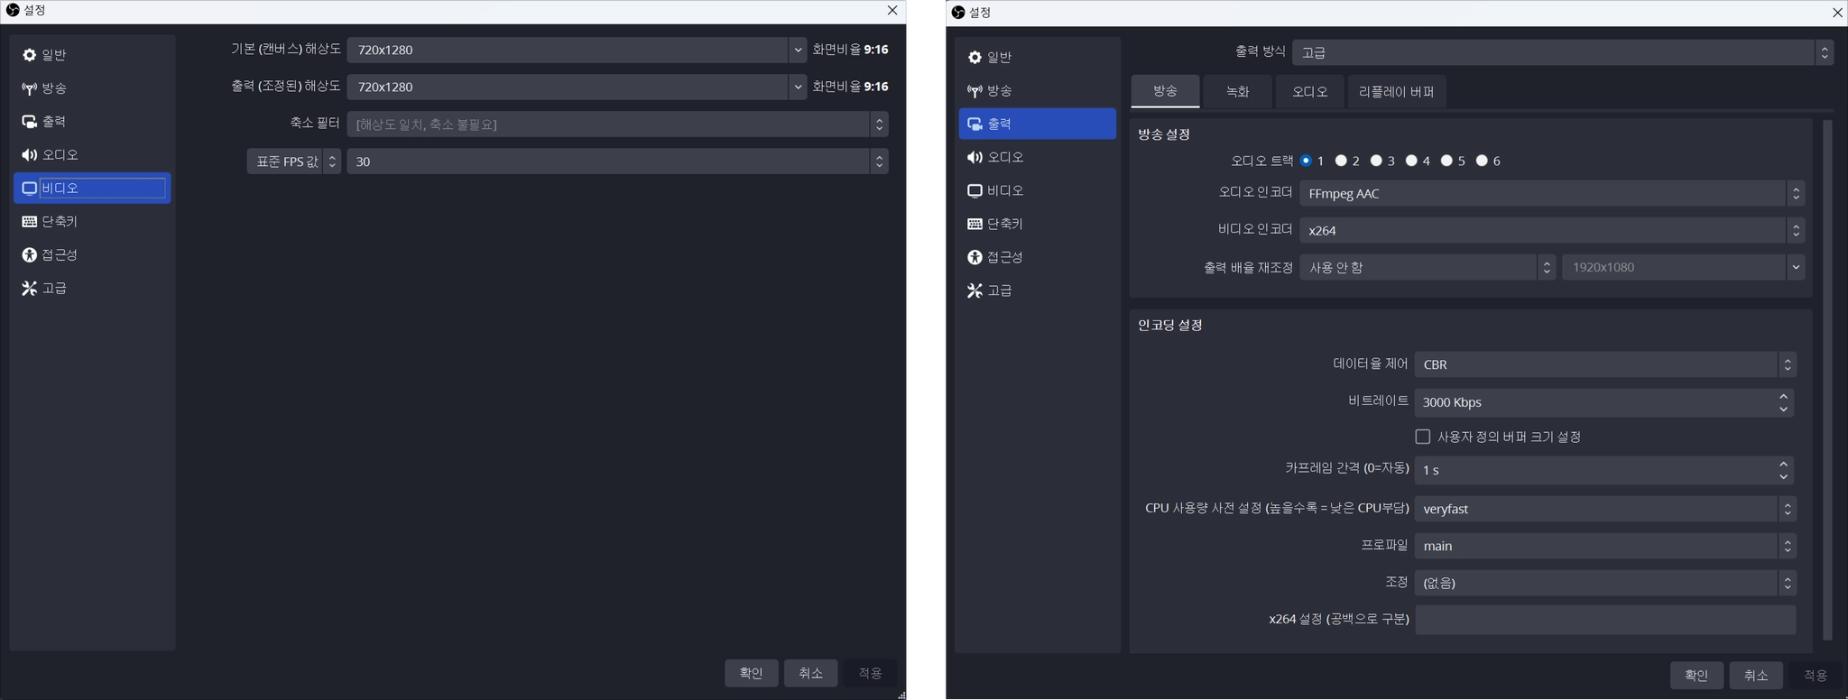The width and height of the screenshot is (1848, 700).
Task: Click vertical scrollbar in output settings
Action: [x=1827, y=379]
